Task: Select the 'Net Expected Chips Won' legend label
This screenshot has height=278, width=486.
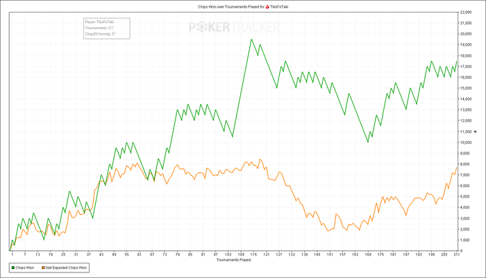Action: (67, 268)
